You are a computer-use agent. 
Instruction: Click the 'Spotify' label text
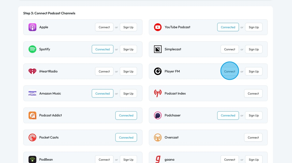tap(45, 49)
